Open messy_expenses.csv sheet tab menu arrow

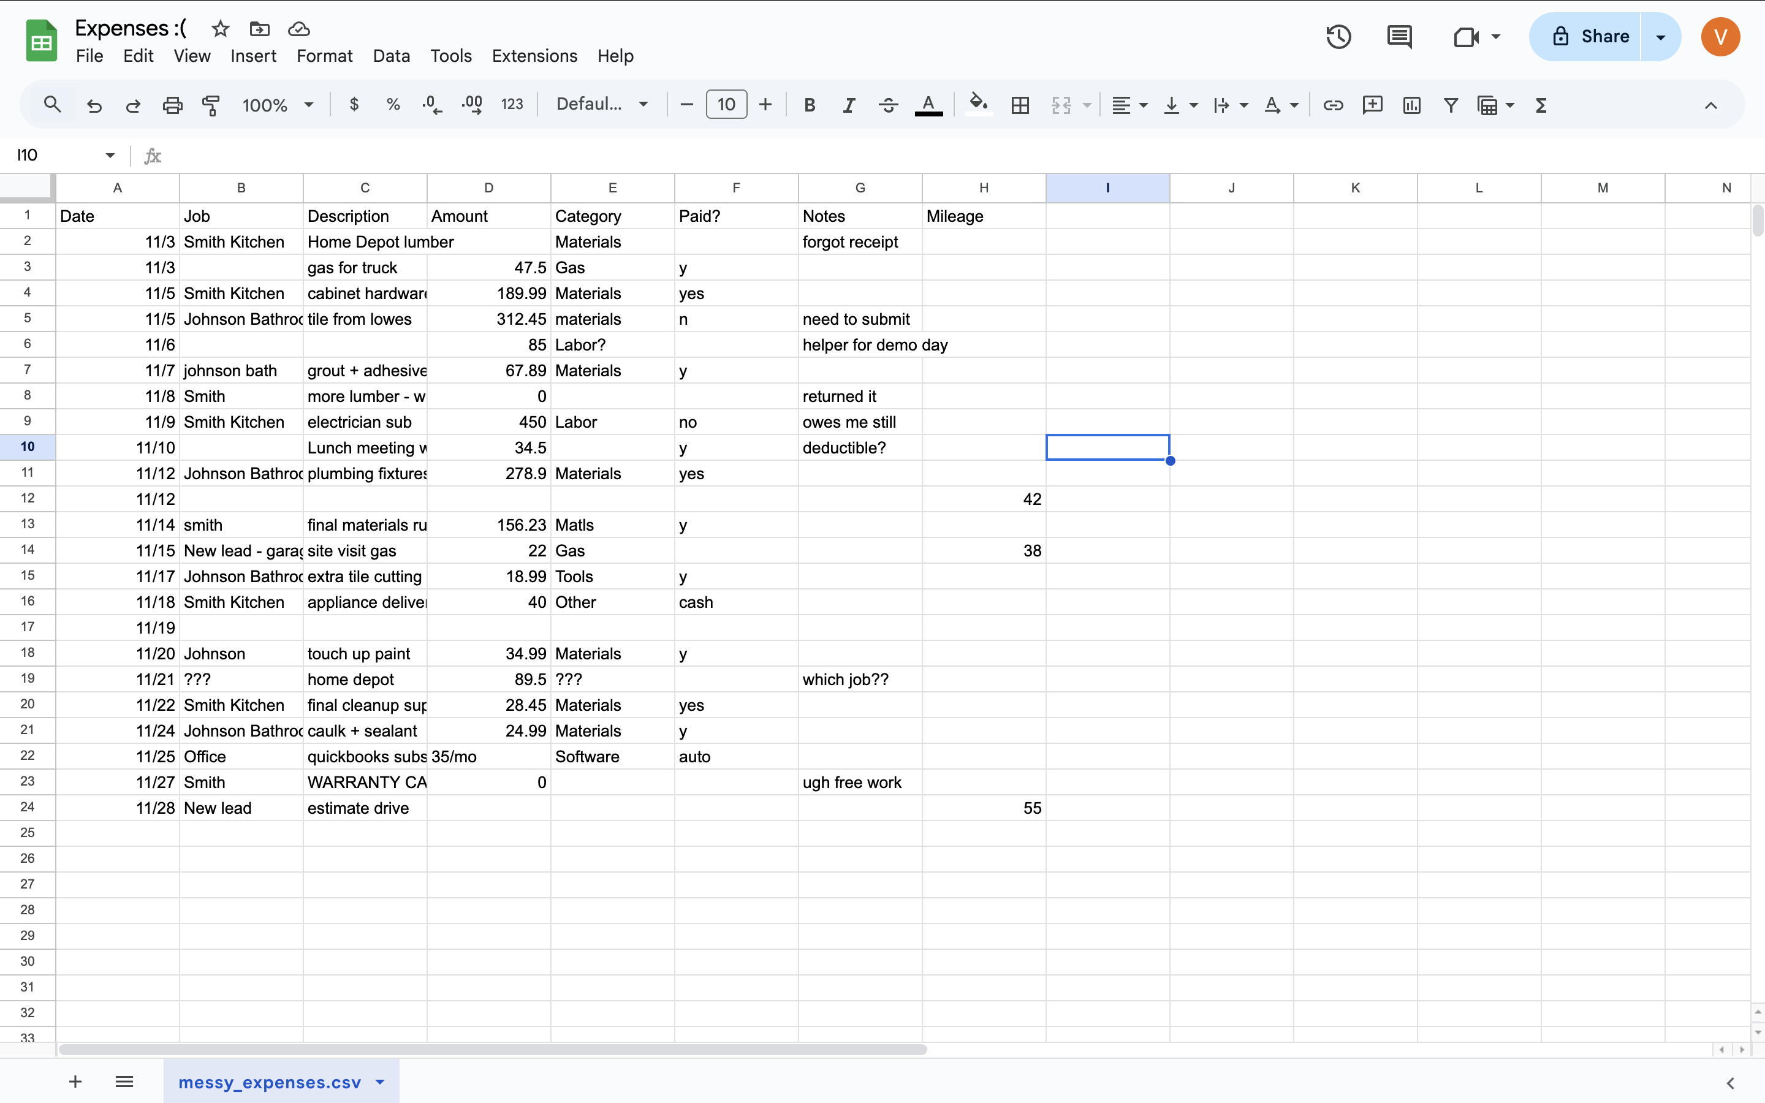pyautogui.click(x=380, y=1082)
